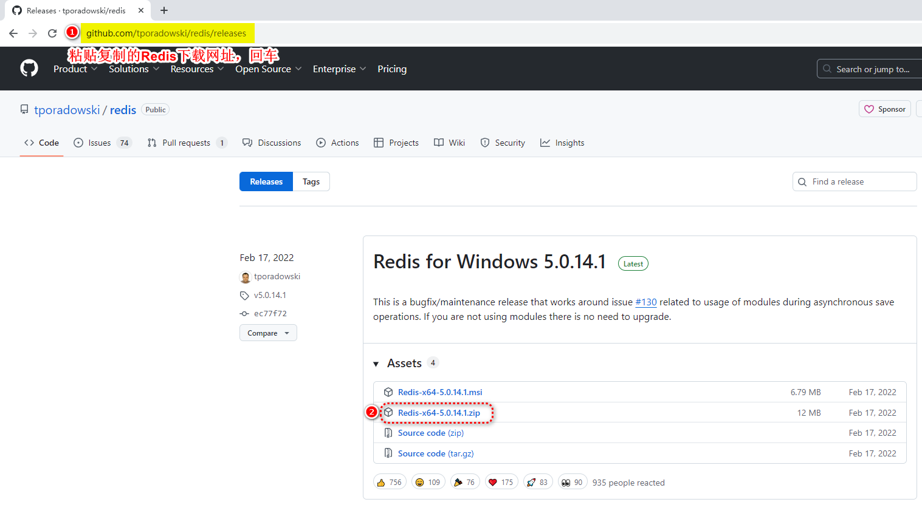
Task: Reload the page with refresh icon
Action: [x=52, y=33]
